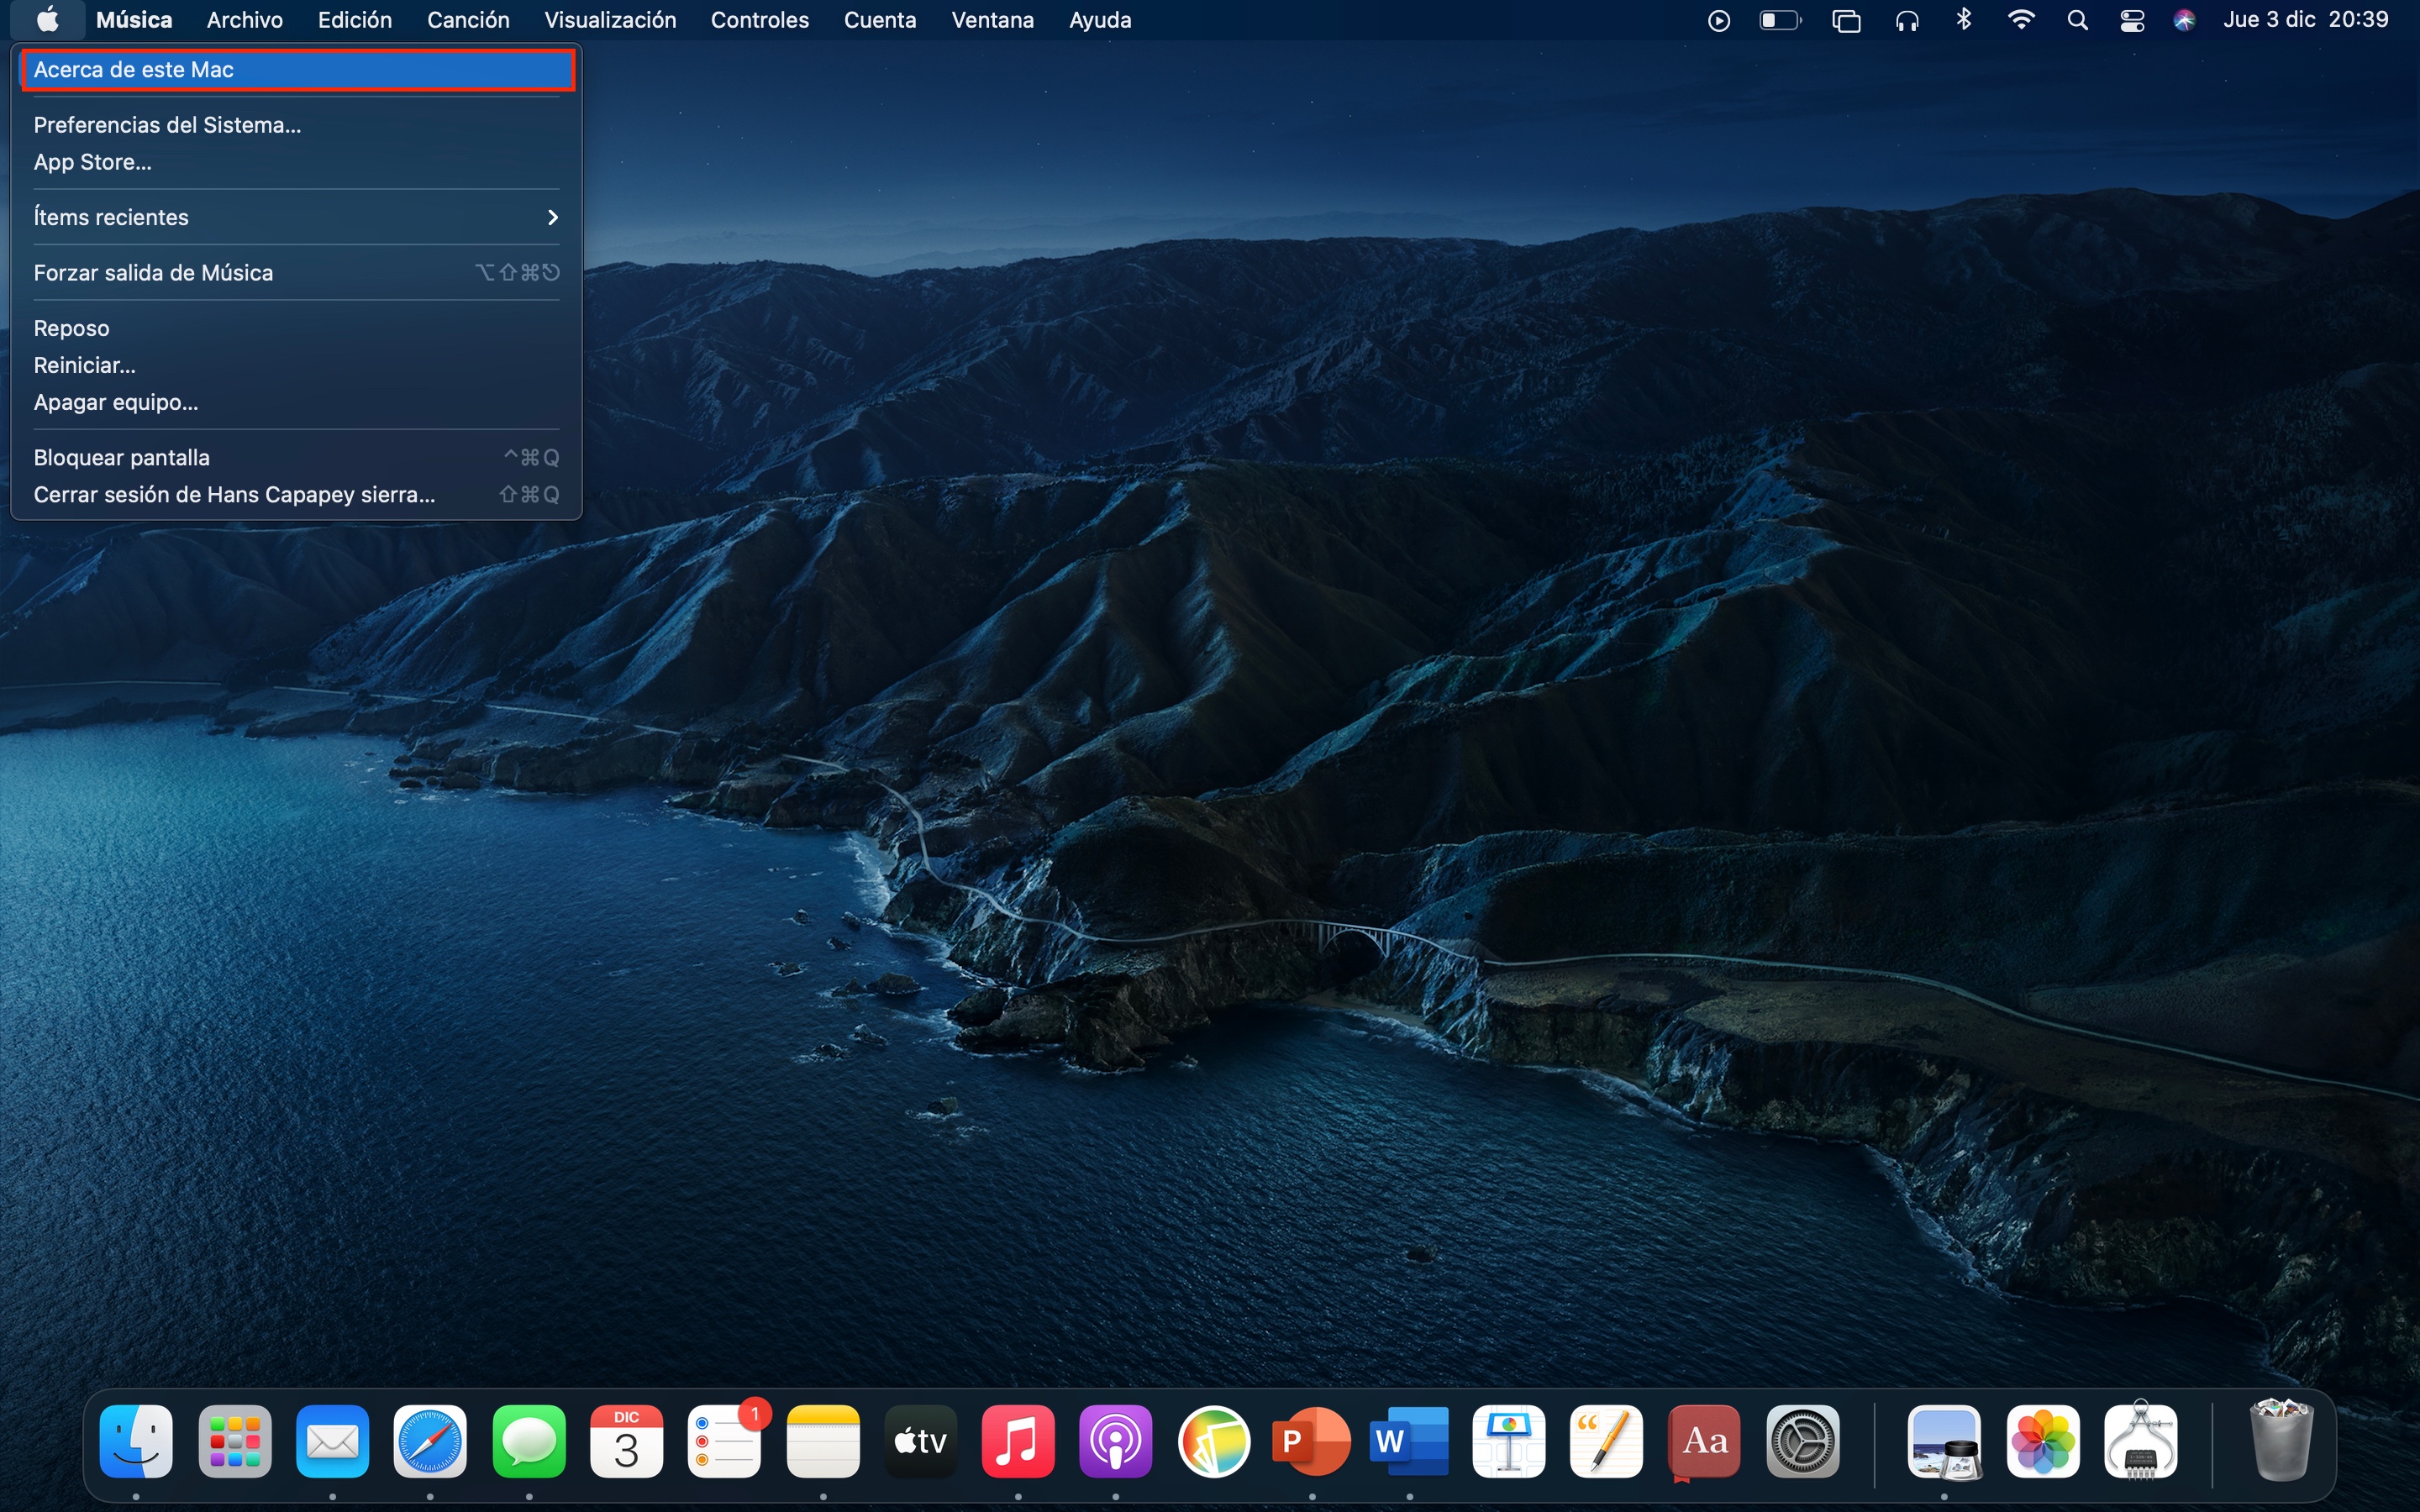Click the PowerPoint icon in Dock
This screenshot has height=1512, width=2420.
[x=1310, y=1441]
